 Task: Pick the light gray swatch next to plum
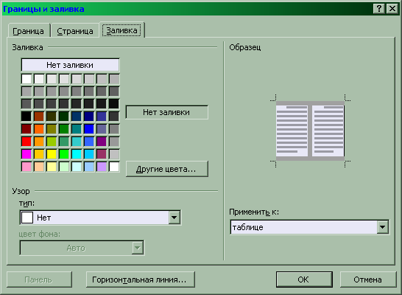(x=114, y=154)
